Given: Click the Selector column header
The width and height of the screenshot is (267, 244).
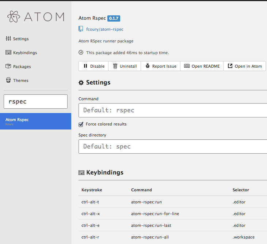Looking at the screenshot, I should tap(241, 190).
